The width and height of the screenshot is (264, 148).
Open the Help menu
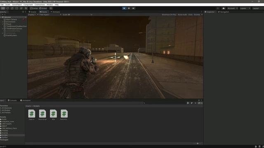(x=57, y=5)
